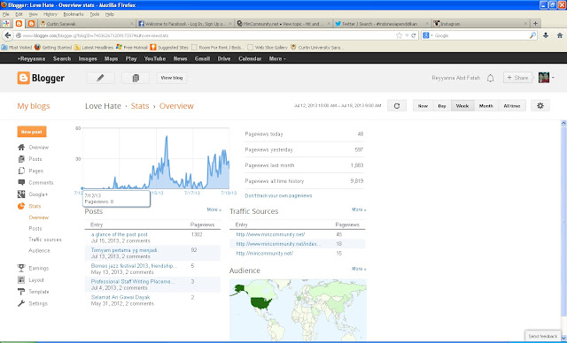Expand the account dropdown arrow beside avatar
Screen dimensions: 567x343
point(553,78)
